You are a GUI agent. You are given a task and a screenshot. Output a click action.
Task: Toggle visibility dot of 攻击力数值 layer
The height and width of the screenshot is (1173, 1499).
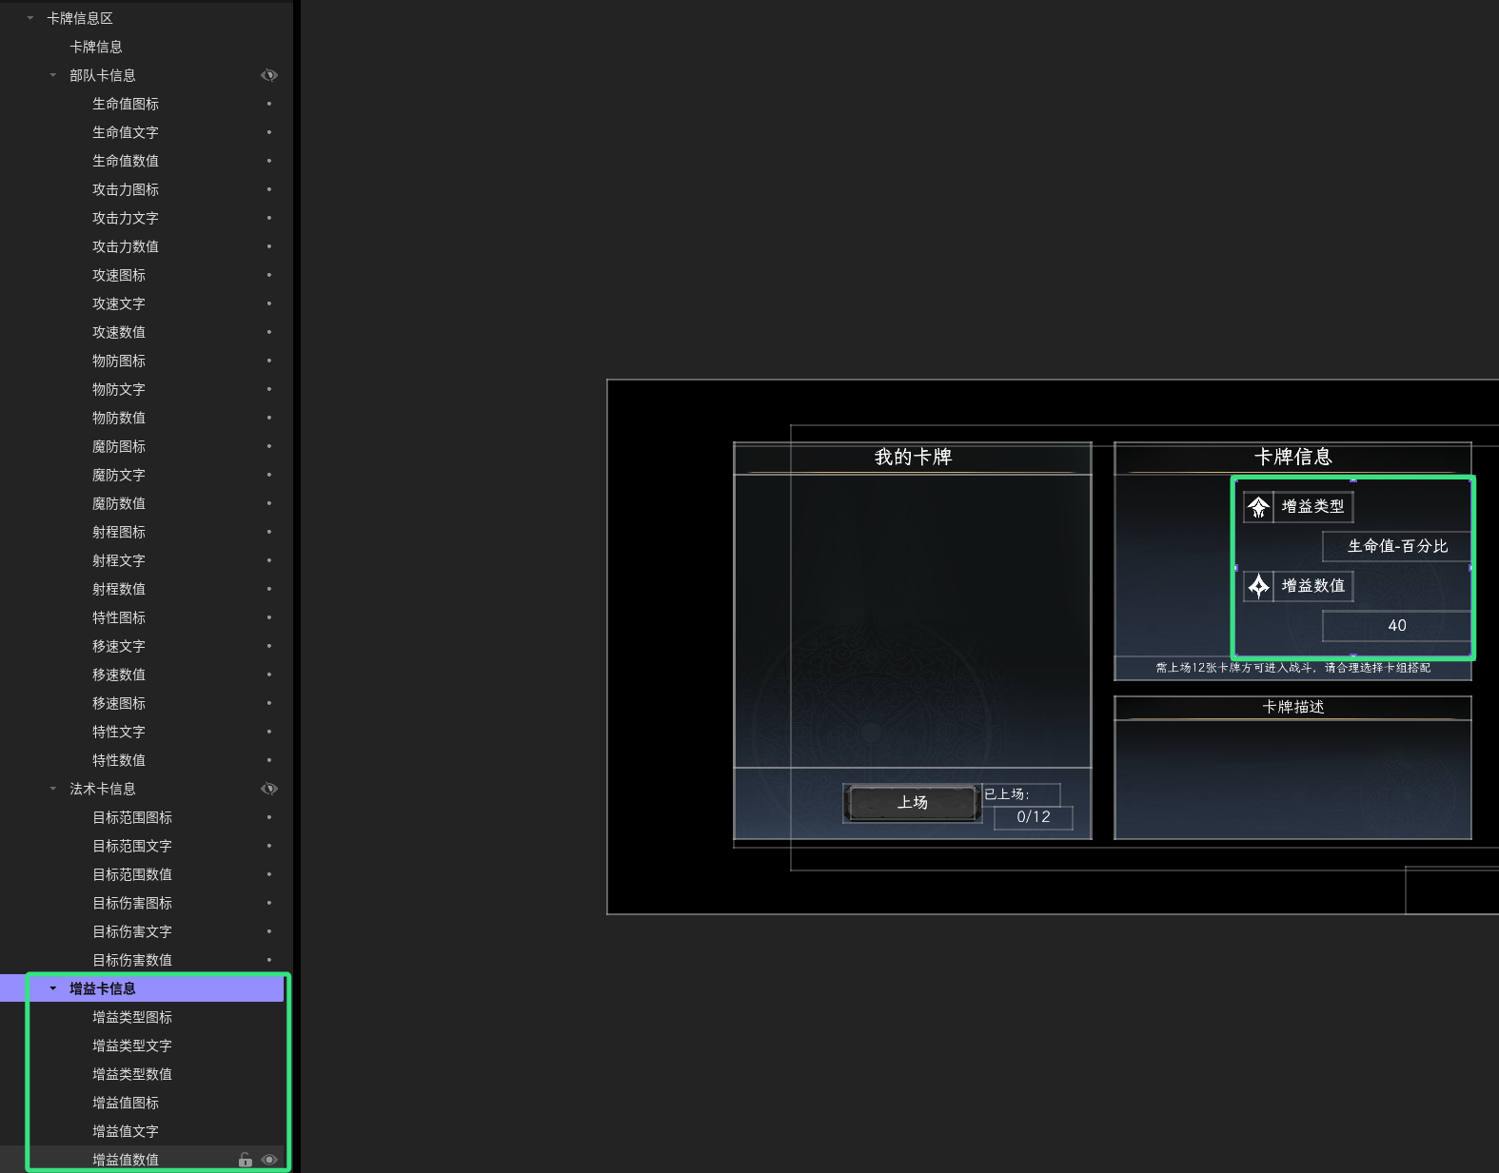[x=269, y=246]
